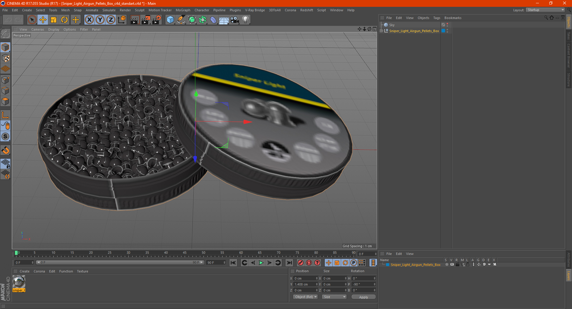
Task: Click the Redo arrow icon
Action: (18, 20)
